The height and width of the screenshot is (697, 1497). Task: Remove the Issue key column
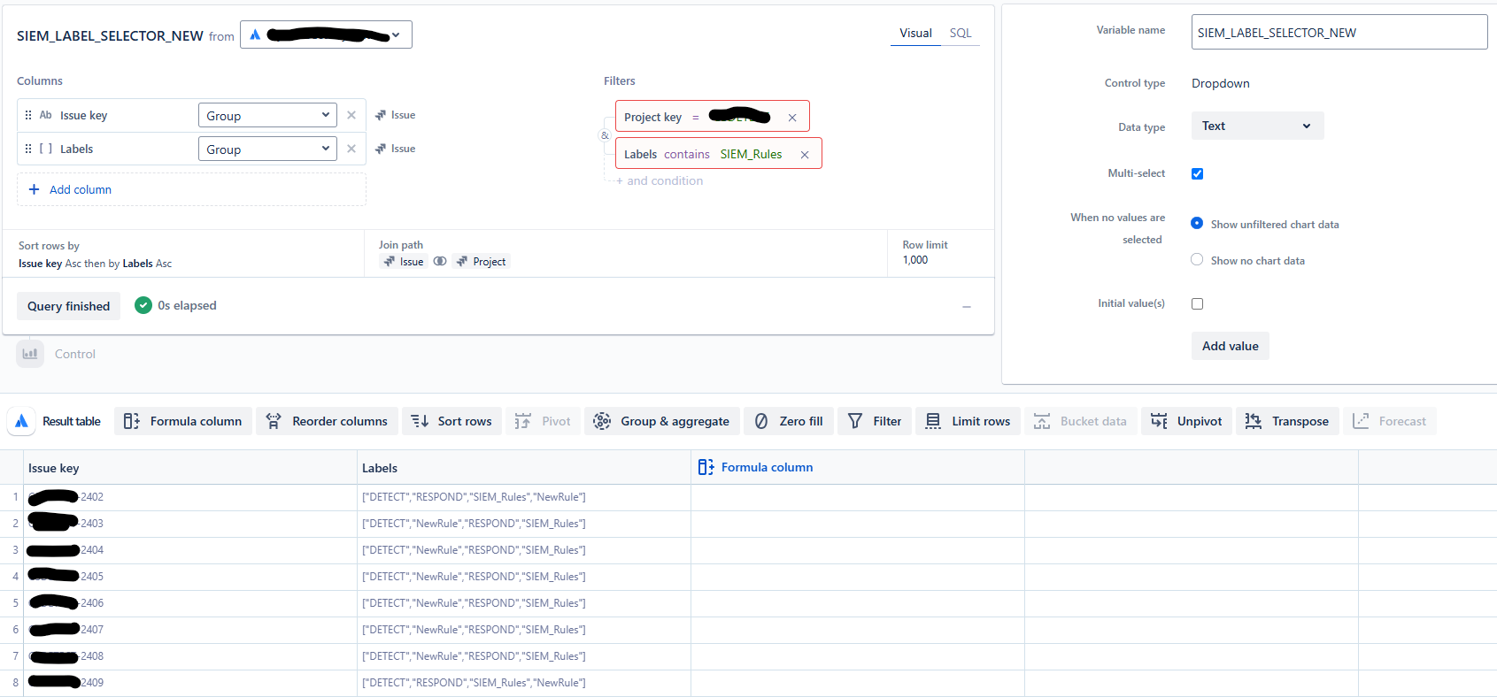tap(351, 116)
